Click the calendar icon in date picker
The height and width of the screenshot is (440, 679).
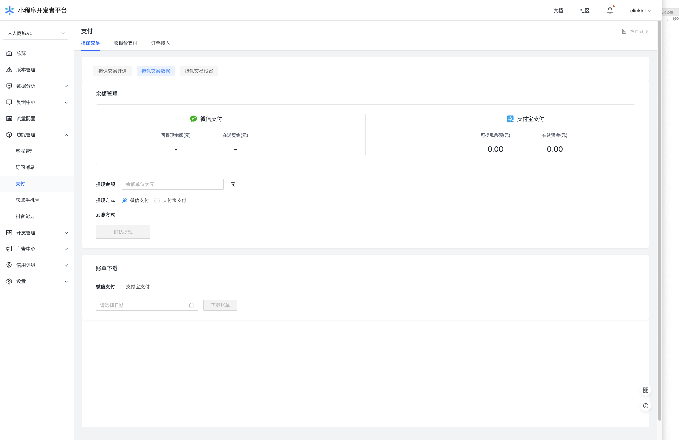coord(191,305)
